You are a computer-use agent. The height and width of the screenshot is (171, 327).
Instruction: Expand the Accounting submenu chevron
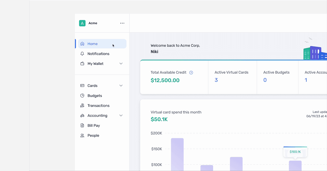click(x=121, y=116)
